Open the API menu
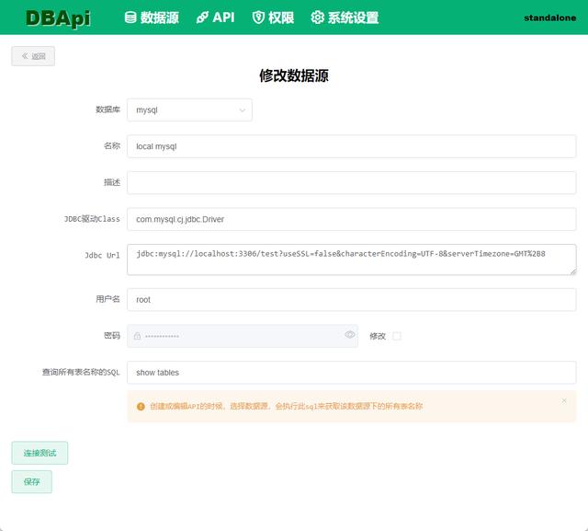The height and width of the screenshot is (531, 588). coord(215,17)
